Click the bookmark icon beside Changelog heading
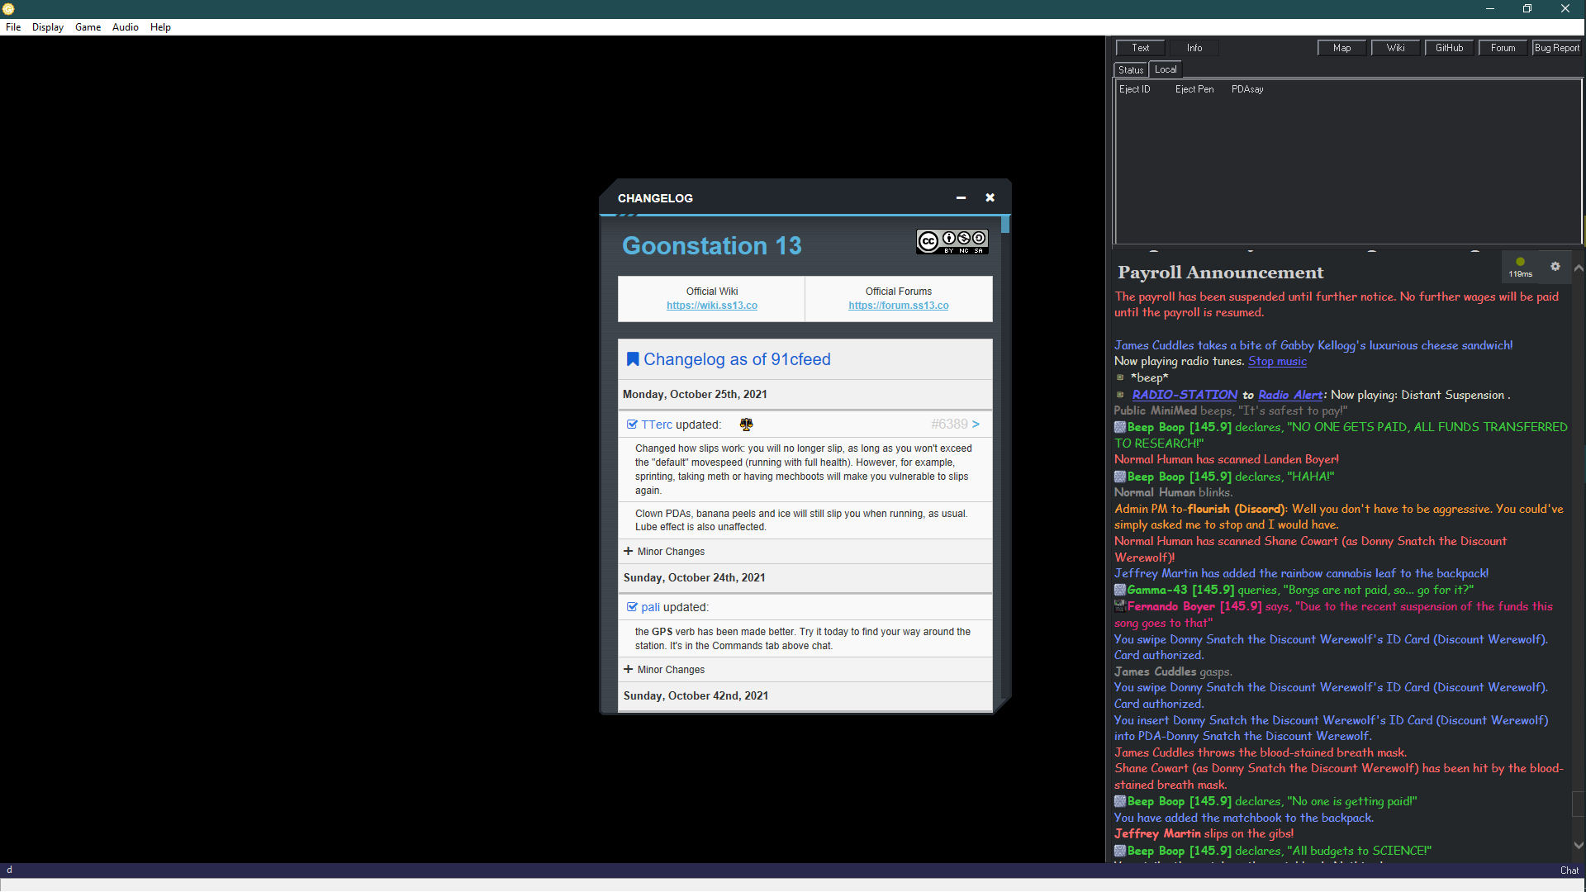This screenshot has width=1586, height=892. point(633,359)
